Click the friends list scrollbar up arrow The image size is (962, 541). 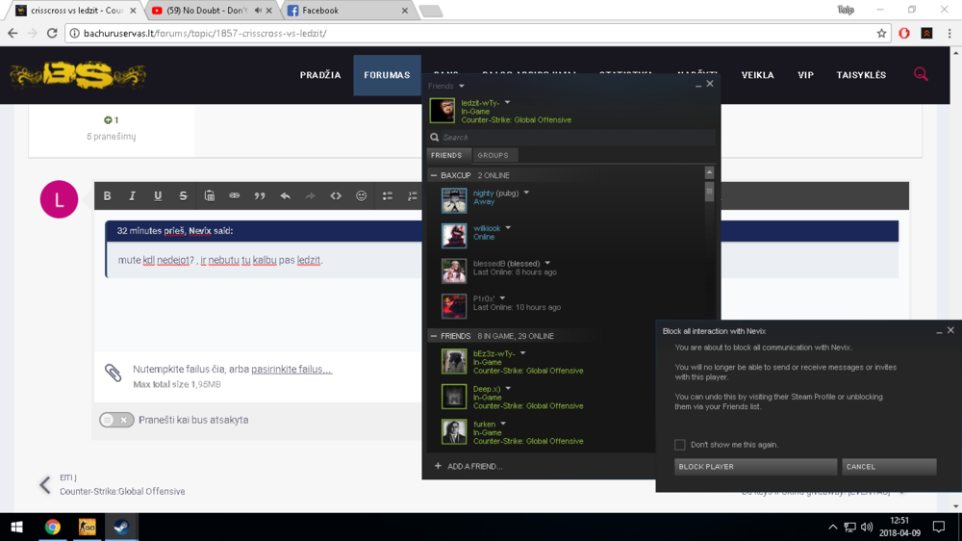pos(709,173)
